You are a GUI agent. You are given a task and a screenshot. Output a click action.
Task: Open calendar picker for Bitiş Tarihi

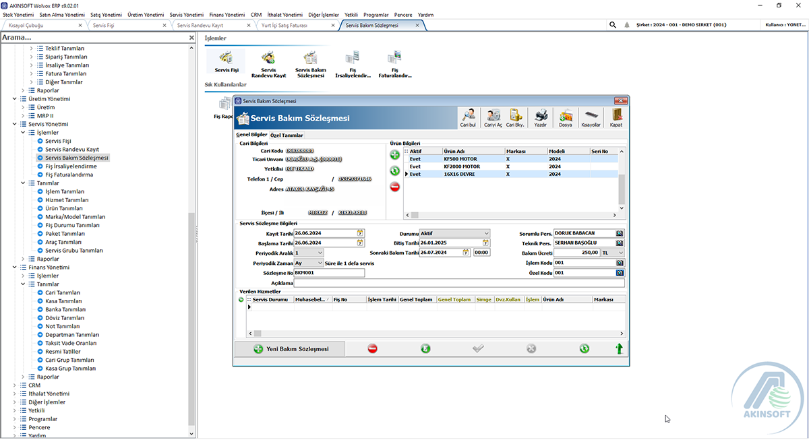(x=486, y=243)
